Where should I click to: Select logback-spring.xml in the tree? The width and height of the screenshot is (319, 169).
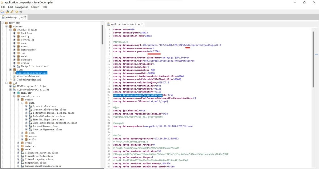point(29,80)
